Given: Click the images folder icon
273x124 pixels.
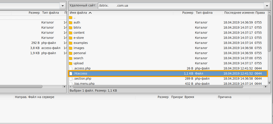Looking at the screenshot, I should 70,48.
